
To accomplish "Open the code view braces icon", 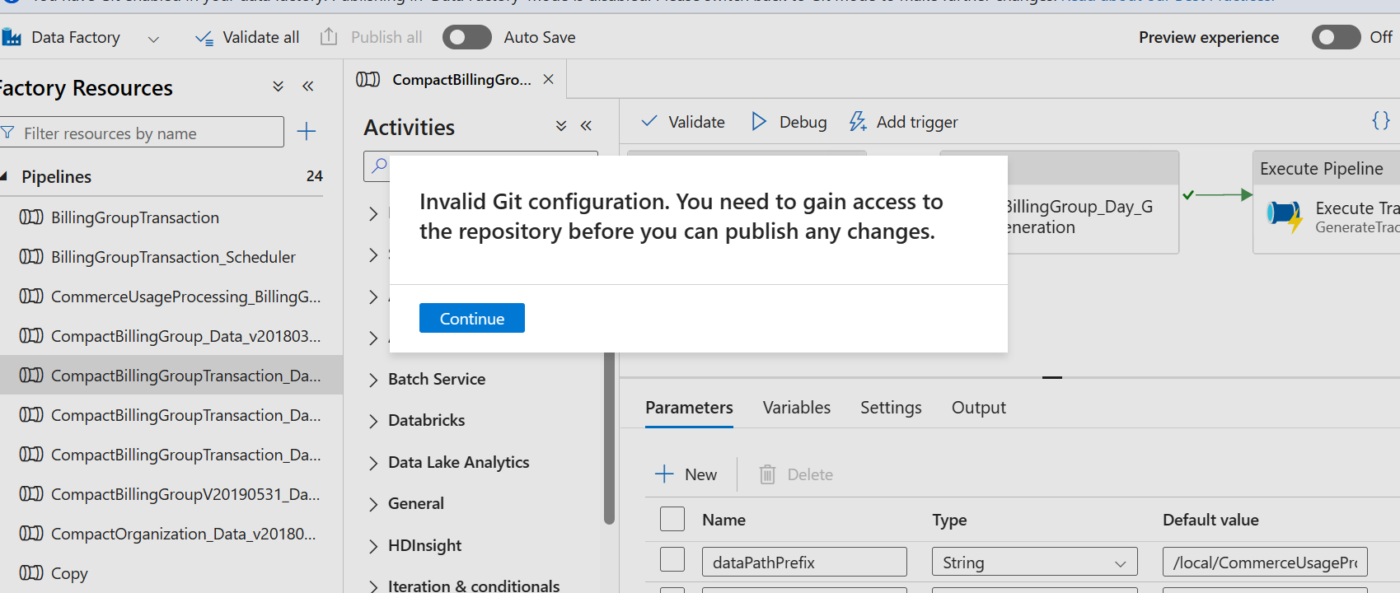I will click(x=1381, y=120).
